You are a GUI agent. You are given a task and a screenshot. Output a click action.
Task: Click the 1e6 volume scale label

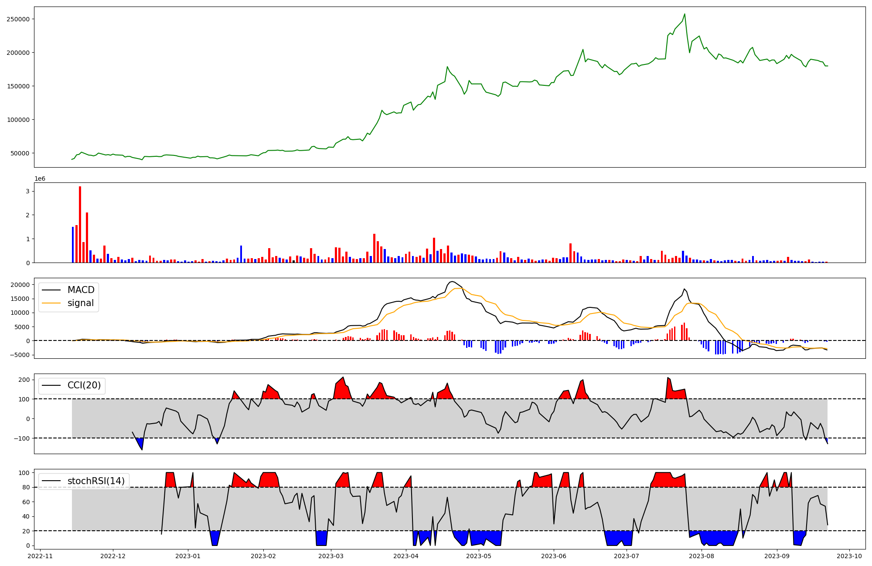tap(40, 179)
